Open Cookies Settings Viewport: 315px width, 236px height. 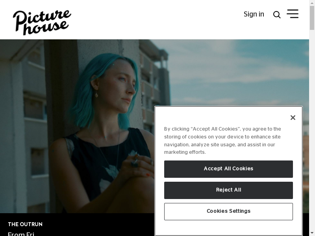pos(228,212)
